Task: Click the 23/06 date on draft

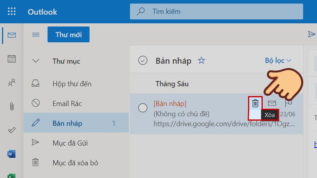Action: pyautogui.click(x=288, y=114)
